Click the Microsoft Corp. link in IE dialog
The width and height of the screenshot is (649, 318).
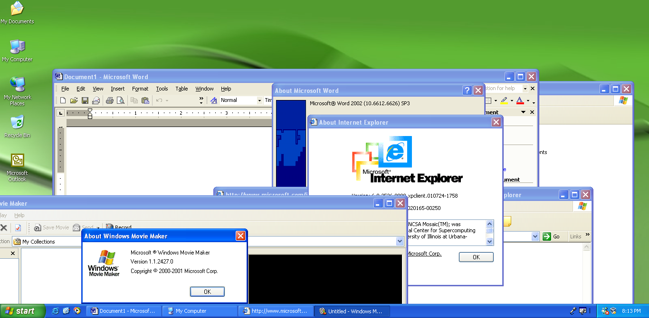[424, 254]
